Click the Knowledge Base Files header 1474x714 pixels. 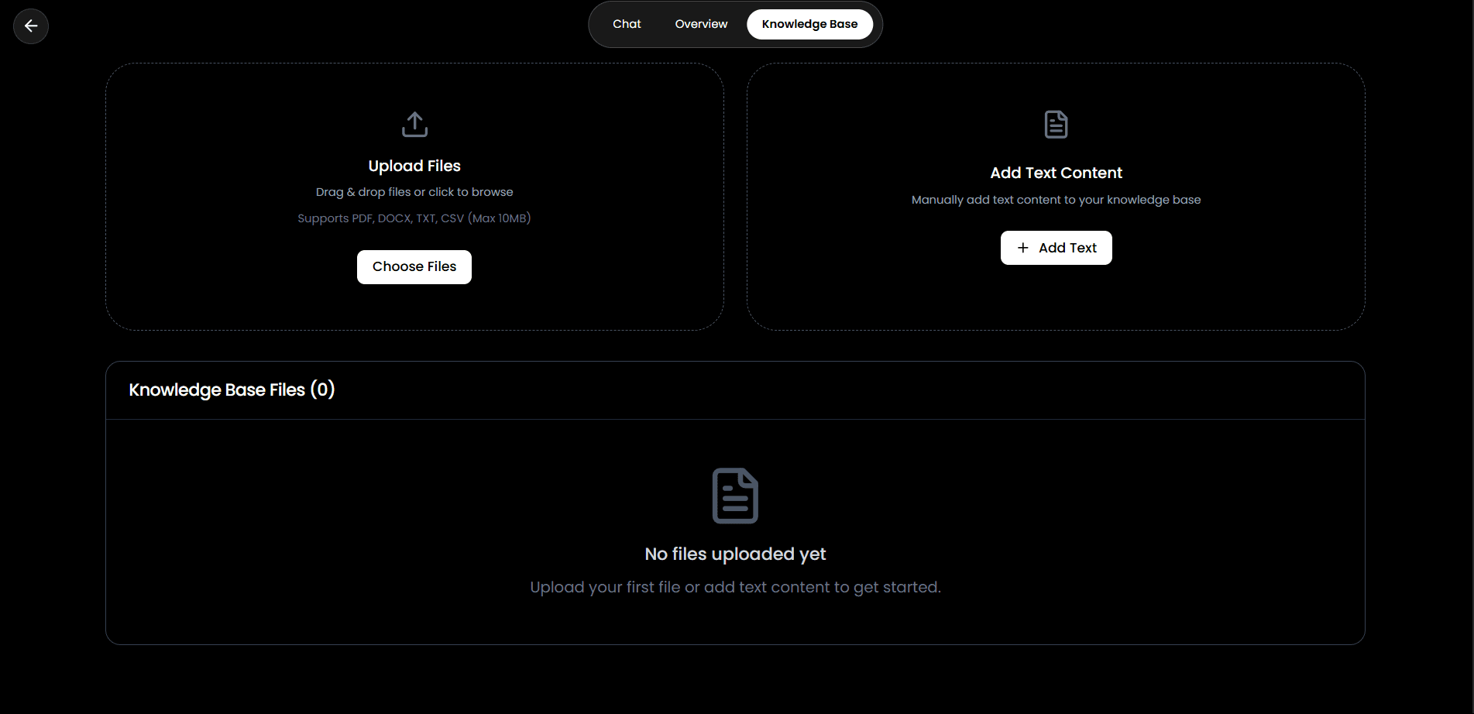(232, 390)
